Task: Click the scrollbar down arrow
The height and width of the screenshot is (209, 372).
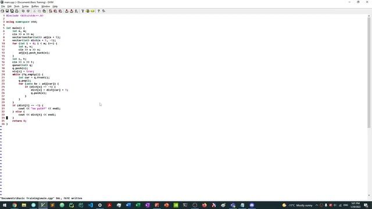Action: pos(369,195)
